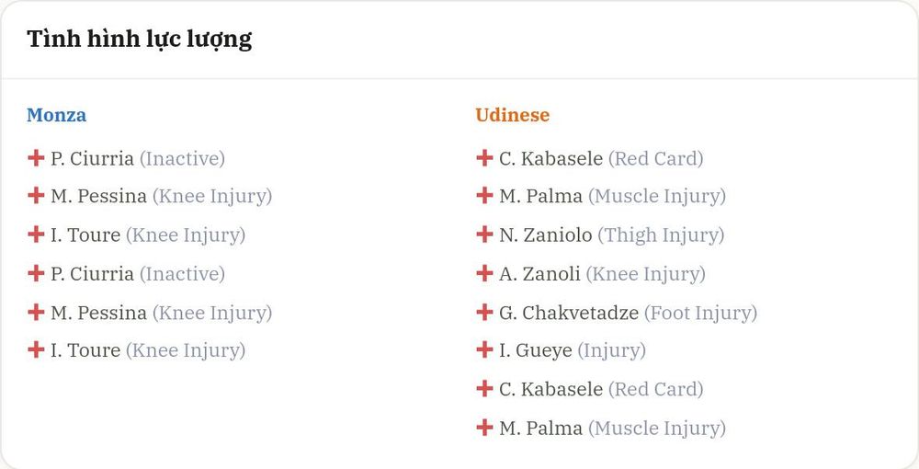This screenshot has height=469, width=919.
Task: Click first red cross icon beside C. Kabasele
Action: (484, 157)
